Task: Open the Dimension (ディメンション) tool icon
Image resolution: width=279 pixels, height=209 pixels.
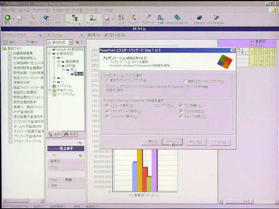Action: click(75, 18)
